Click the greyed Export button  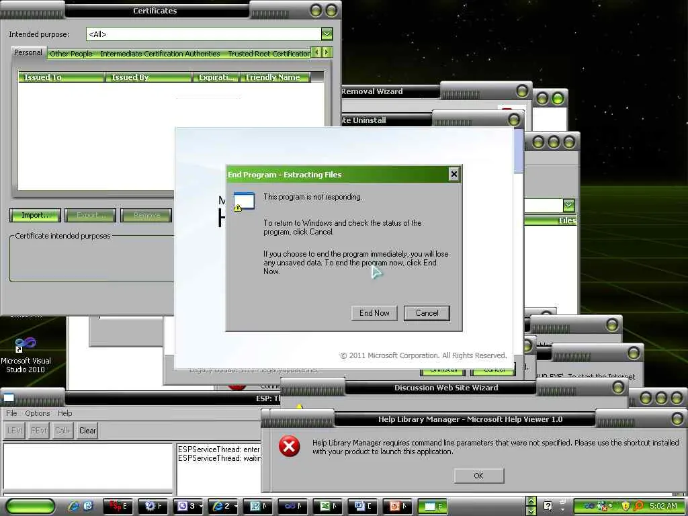tap(91, 215)
